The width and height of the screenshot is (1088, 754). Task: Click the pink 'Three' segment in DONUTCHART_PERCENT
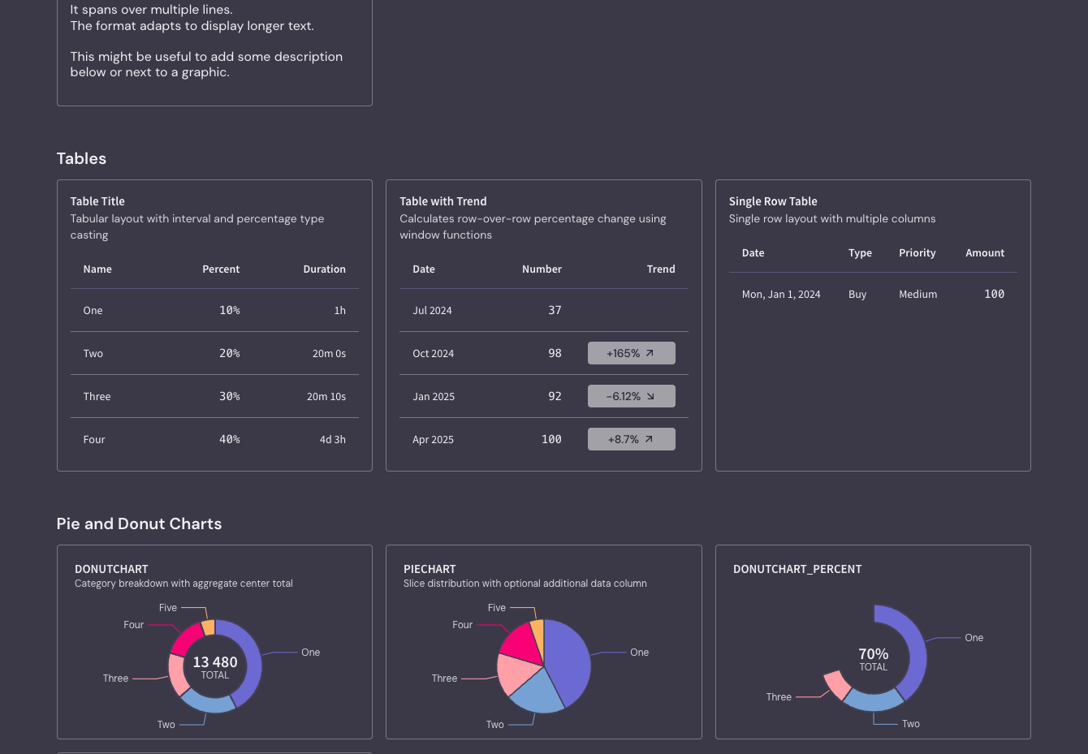(837, 685)
